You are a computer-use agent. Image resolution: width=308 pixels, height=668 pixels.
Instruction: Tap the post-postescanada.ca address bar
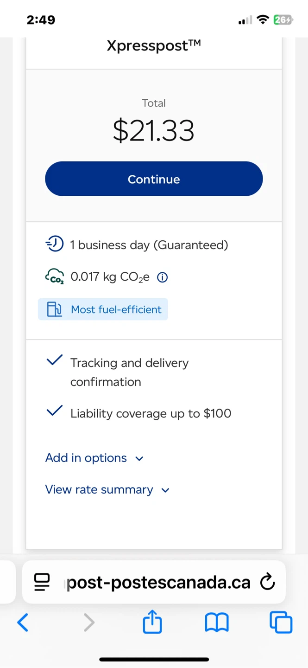point(158,582)
